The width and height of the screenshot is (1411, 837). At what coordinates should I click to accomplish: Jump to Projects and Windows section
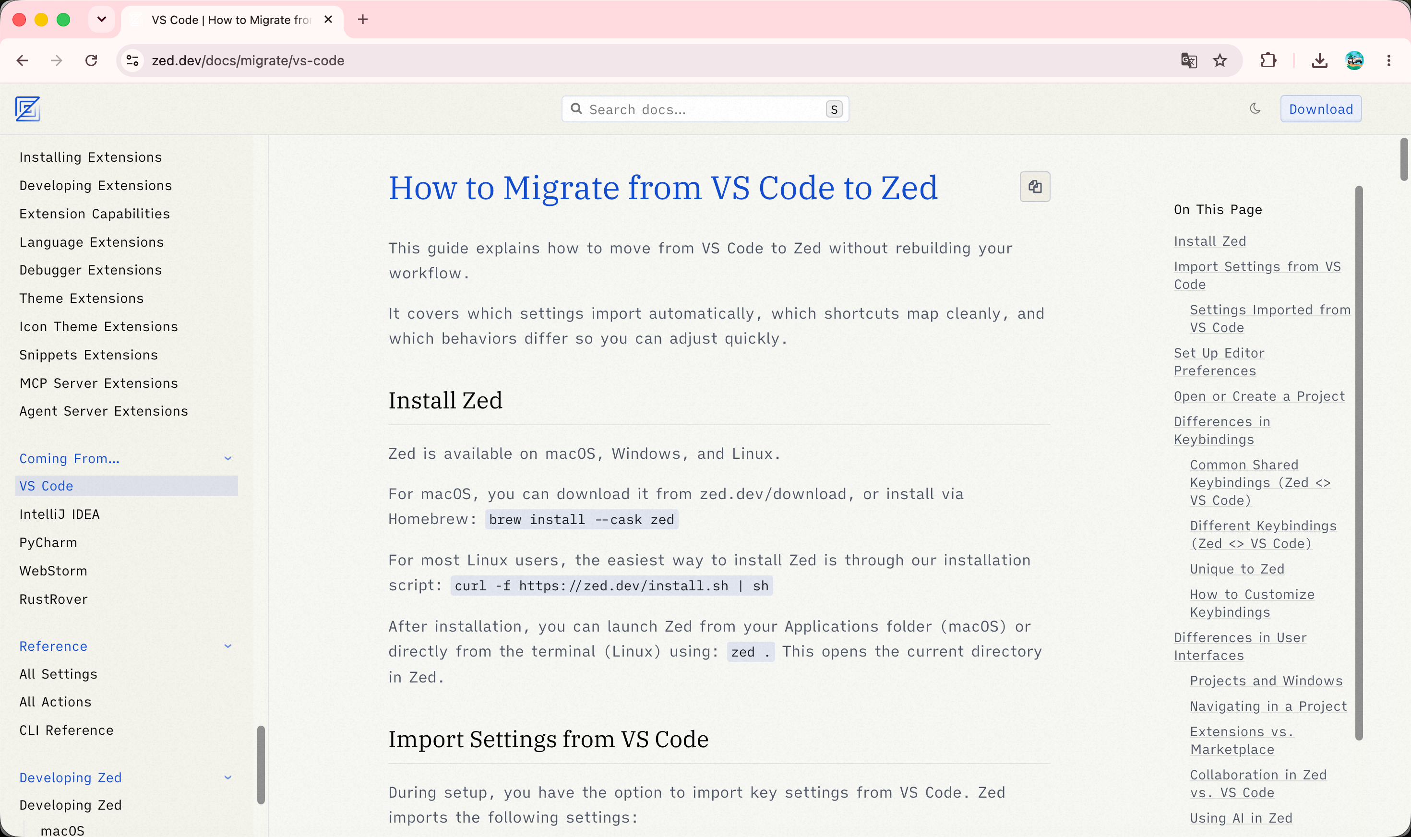(x=1266, y=681)
